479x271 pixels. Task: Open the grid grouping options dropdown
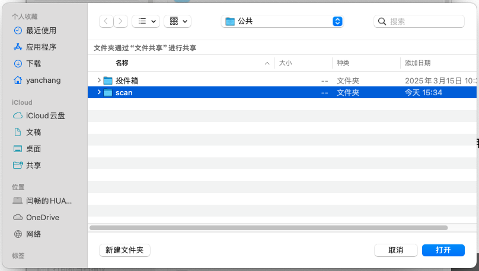(x=177, y=21)
